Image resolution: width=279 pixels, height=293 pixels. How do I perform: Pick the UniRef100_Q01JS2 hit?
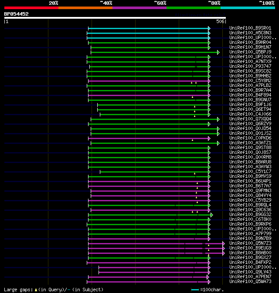[x=250, y=133]
